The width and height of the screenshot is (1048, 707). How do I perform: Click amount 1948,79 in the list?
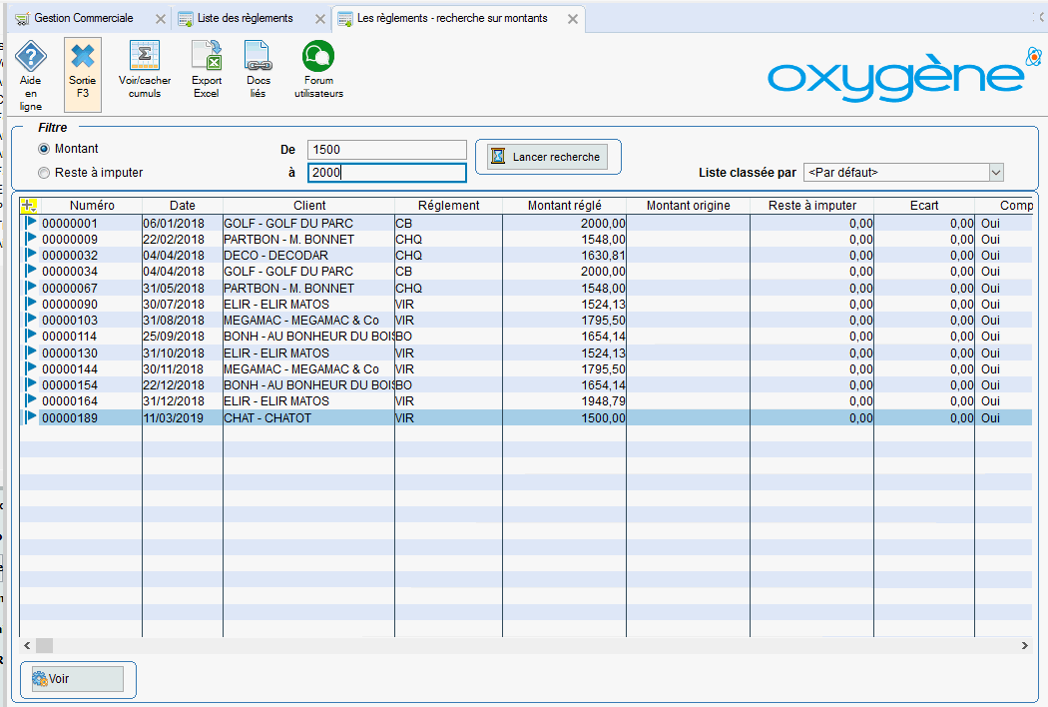click(x=604, y=400)
